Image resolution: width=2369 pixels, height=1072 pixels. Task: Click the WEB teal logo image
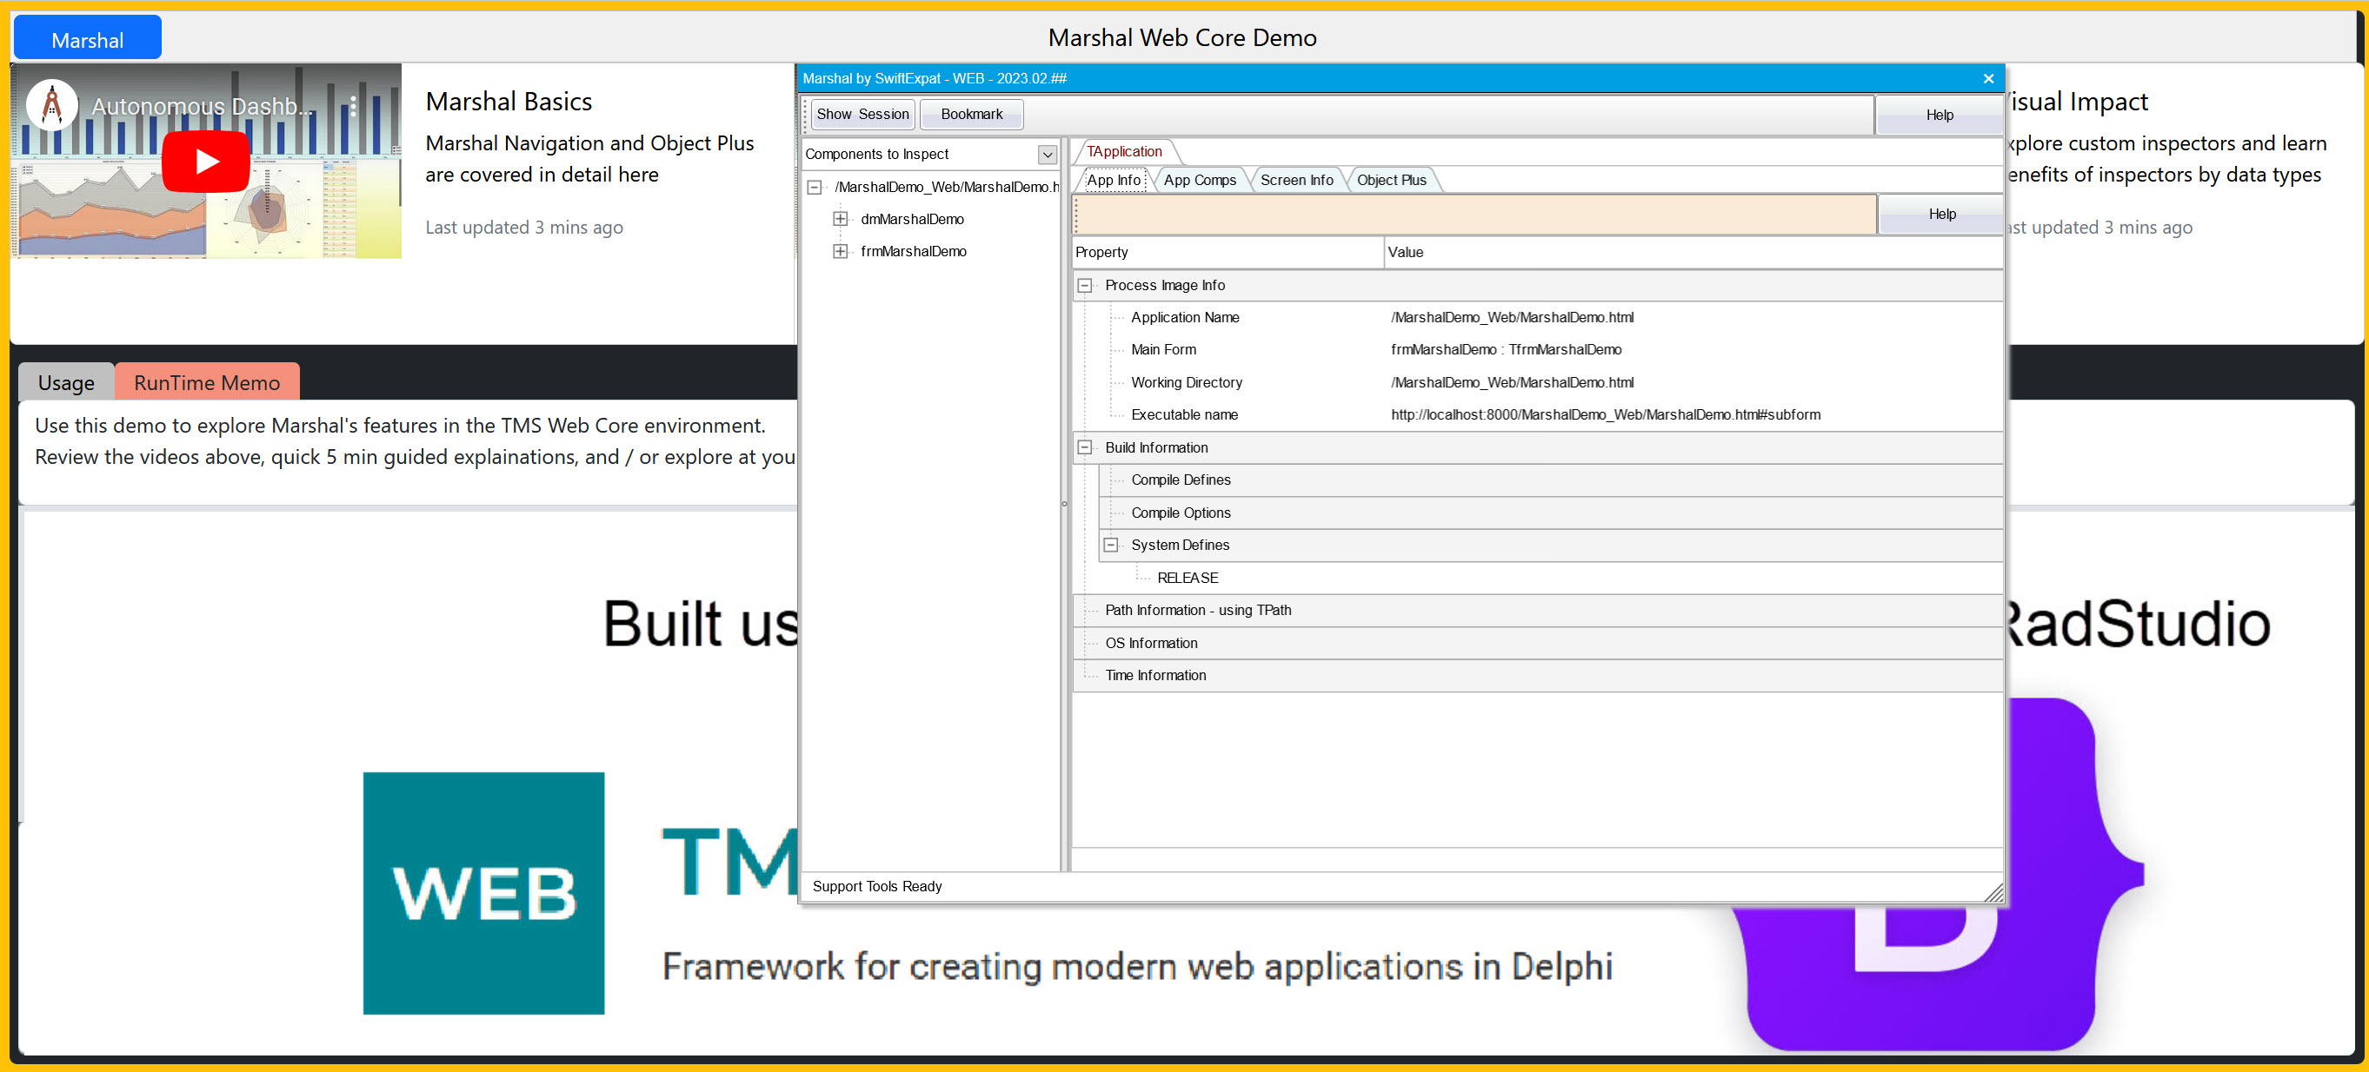pyautogui.click(x=483, y=893)
